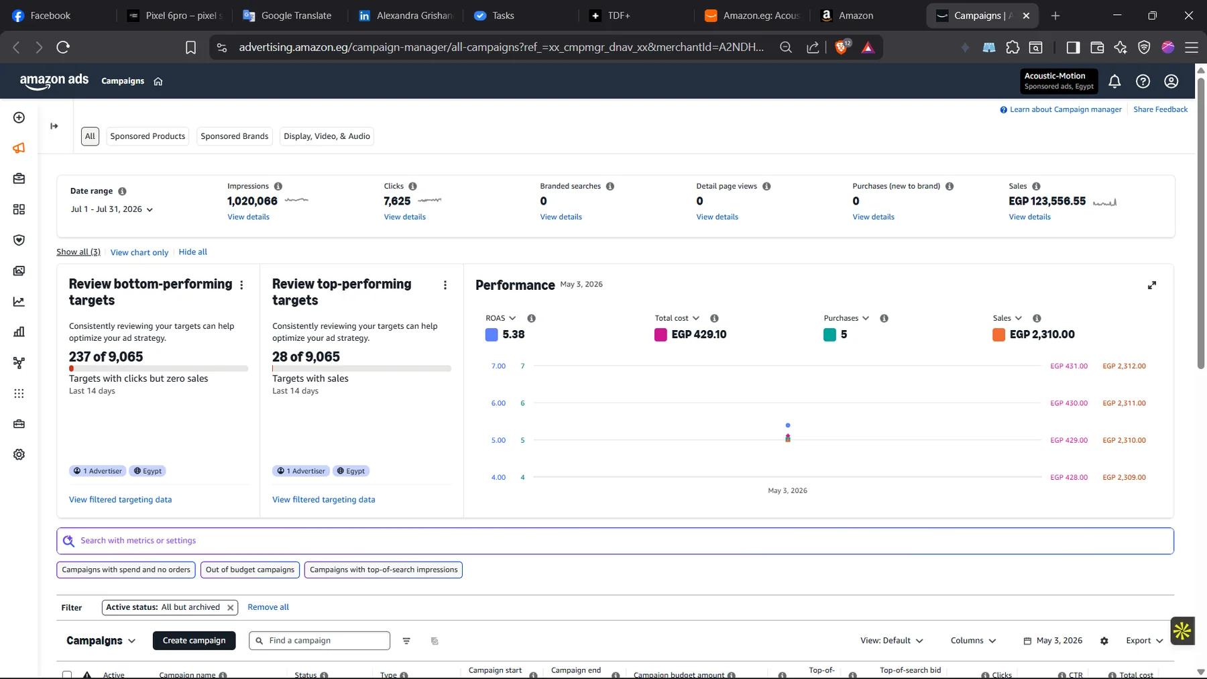Image resolution: width=1207 pixels, height=679 pixels.
Task: Open the settings gear in left sidebar
Action: [19, 454]
